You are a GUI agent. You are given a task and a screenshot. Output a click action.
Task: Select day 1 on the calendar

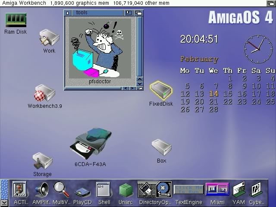230,78
